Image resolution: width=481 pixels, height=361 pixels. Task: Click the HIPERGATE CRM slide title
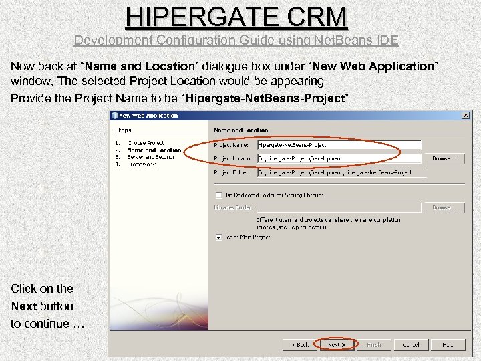tap(236, 17)
